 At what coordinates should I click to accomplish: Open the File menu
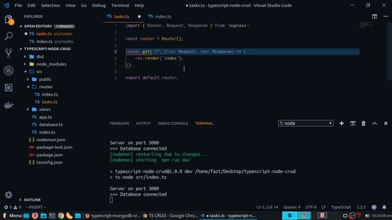(18, 5)
